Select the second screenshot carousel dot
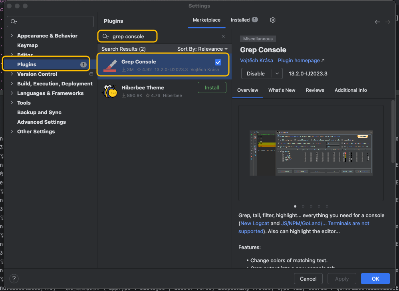 303,206
